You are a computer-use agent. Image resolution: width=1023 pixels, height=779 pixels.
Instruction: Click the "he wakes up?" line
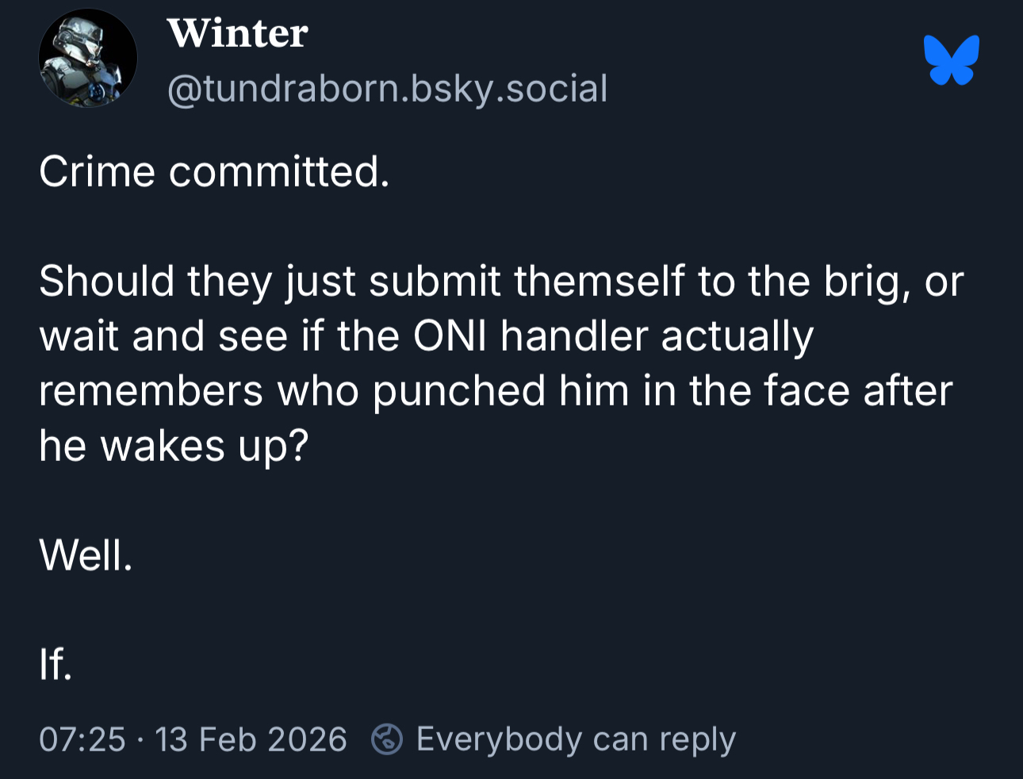click(173, 446)
